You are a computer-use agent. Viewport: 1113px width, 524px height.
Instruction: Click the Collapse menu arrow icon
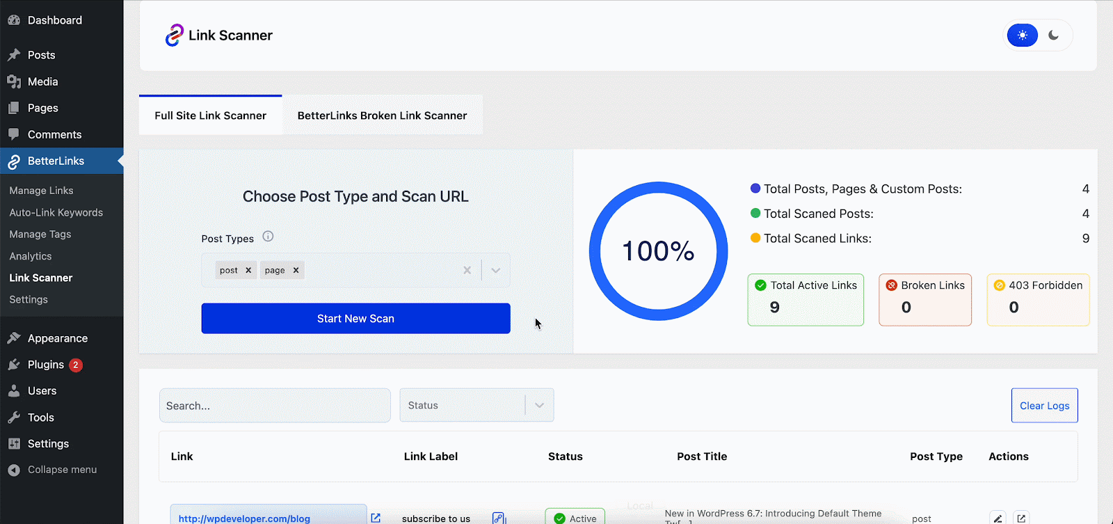click(x=14, y=470)
